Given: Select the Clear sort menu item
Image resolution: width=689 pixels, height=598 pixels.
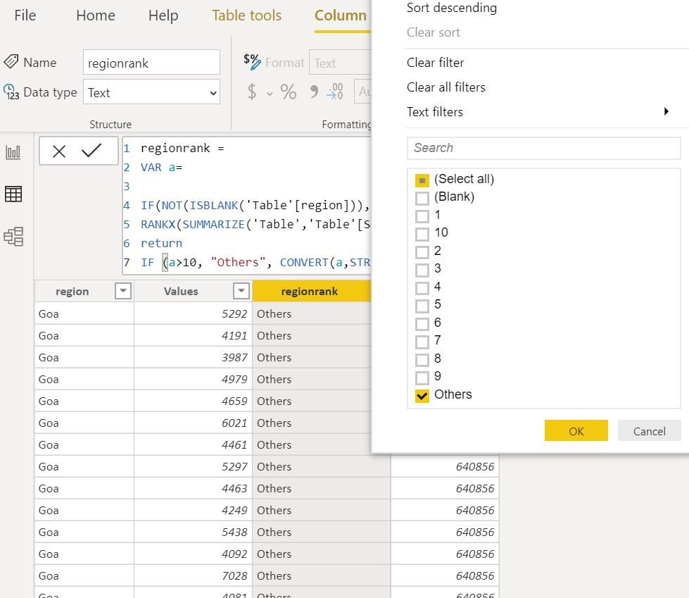Looking at the screenshot, I should coord(434,32).
